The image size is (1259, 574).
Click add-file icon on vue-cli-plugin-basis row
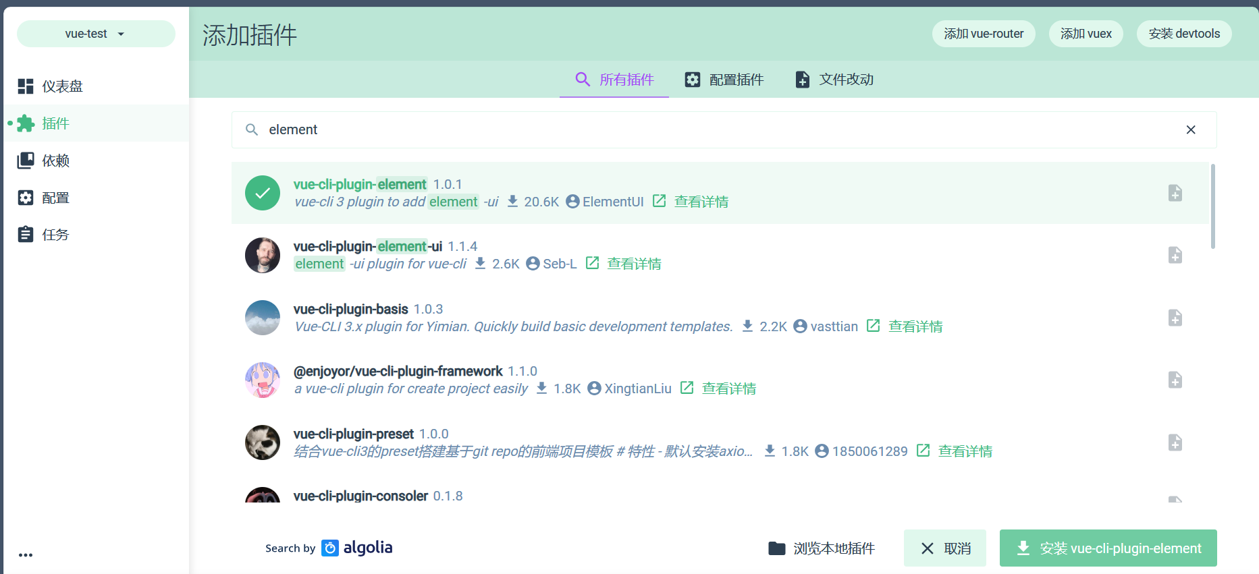tap(1175, 318)
